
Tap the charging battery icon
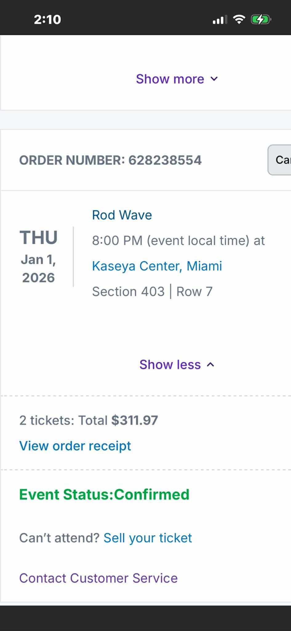point(260,19)
